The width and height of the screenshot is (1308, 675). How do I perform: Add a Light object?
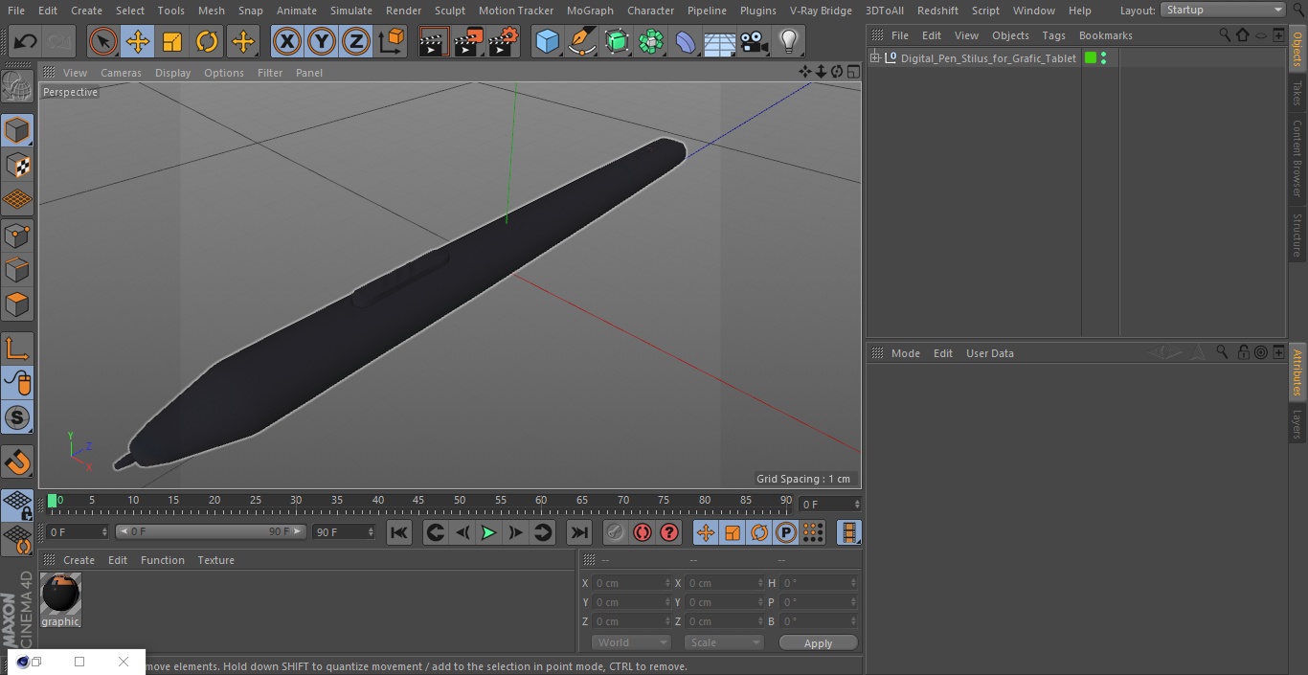tap(788, 42)
